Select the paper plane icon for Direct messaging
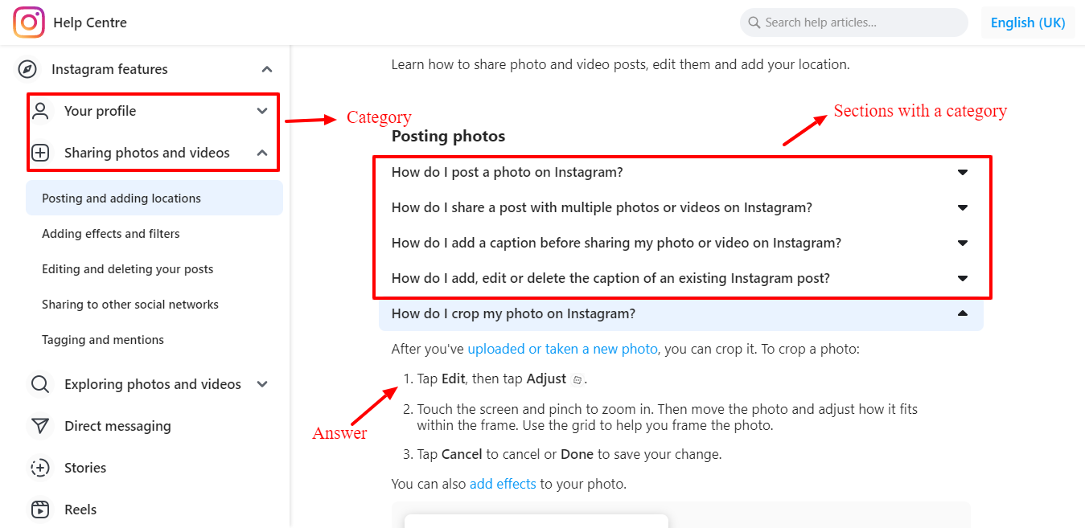Viewport: 1085px width, 528px height. [40, 426]
